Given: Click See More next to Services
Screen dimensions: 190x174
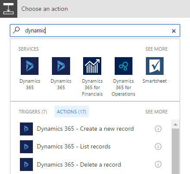Looking at the screenshot, I should click(x=157, y=49).
